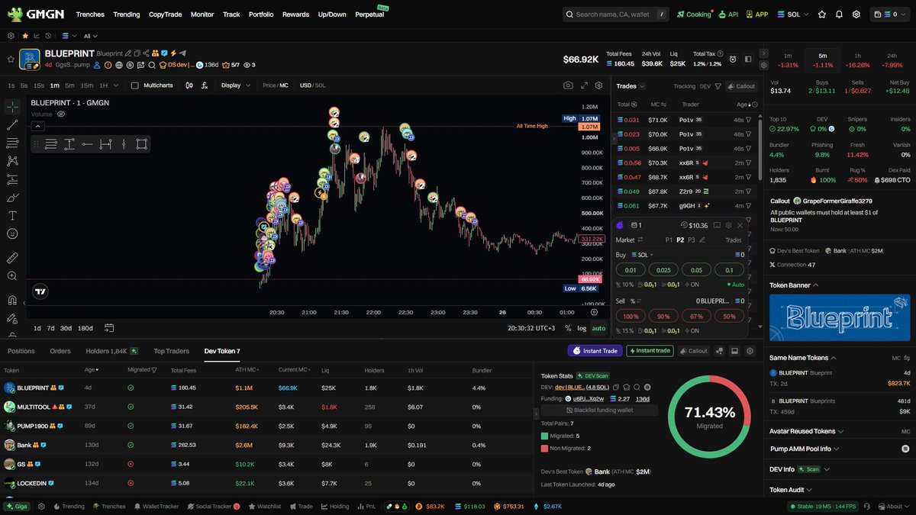The height and width of the screenshot is (515, 916).
Task: Enable the magnet snapping mode
Action: coord(12,300)
